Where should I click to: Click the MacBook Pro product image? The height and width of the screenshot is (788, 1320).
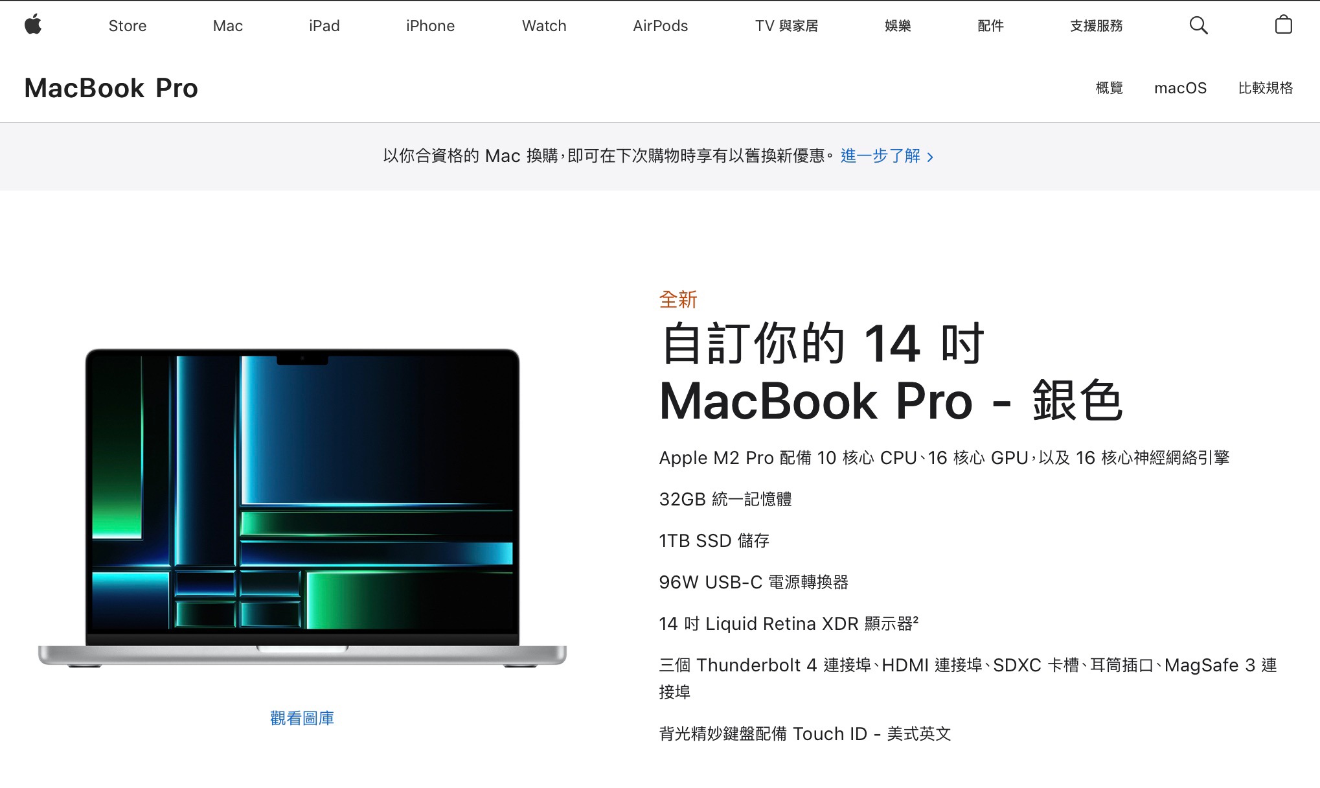pos(302,508)
